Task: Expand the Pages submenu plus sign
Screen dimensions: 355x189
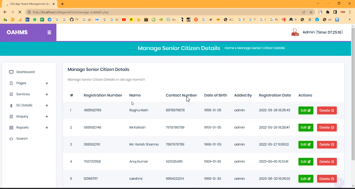Action: pos(47,83)
